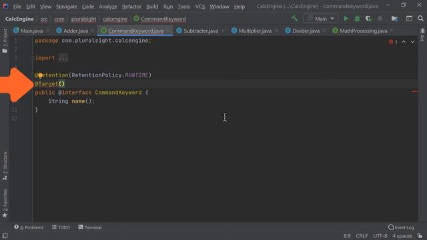The width and height of the screenshot is (427, 240).
Task: Start debugging with the bug icon
Action: (x=357, y=19)
